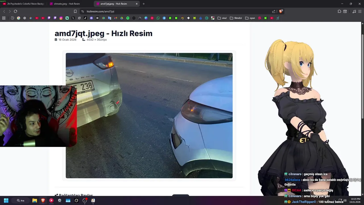Open the TikTok bookmark

[85, 18]
